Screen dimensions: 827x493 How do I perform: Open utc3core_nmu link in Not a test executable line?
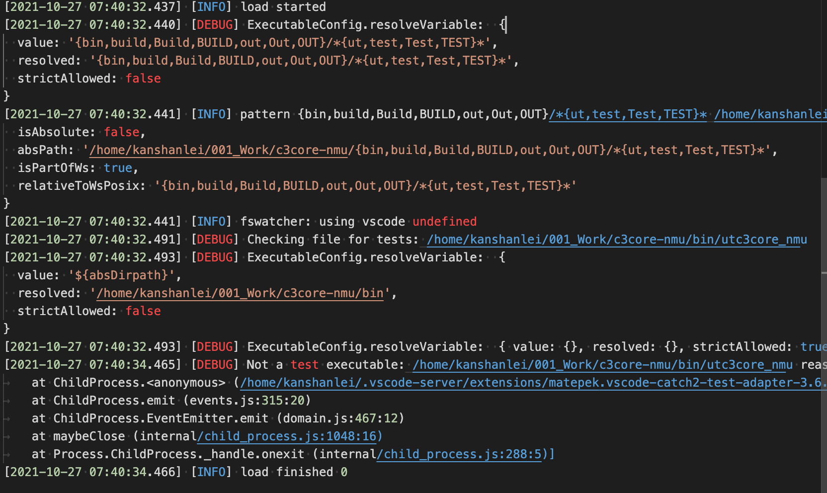[x=602, y=365]
